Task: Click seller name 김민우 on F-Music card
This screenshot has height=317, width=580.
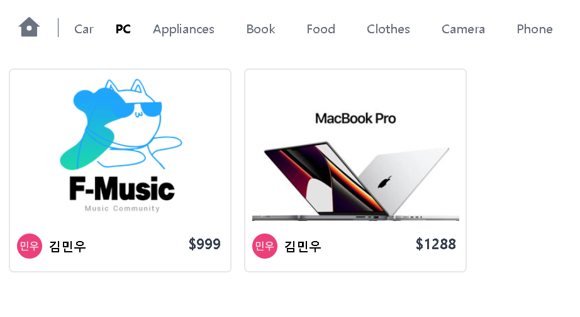Action: click(68, 246)
